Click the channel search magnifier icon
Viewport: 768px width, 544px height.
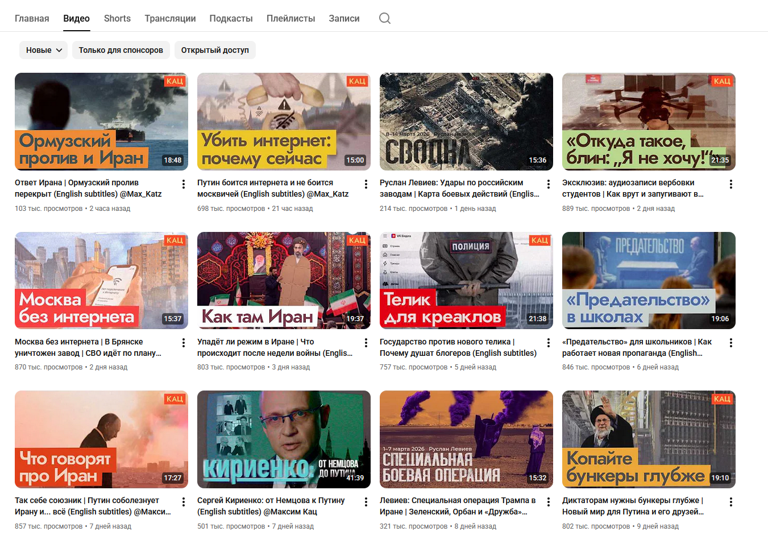coord(385,18)
